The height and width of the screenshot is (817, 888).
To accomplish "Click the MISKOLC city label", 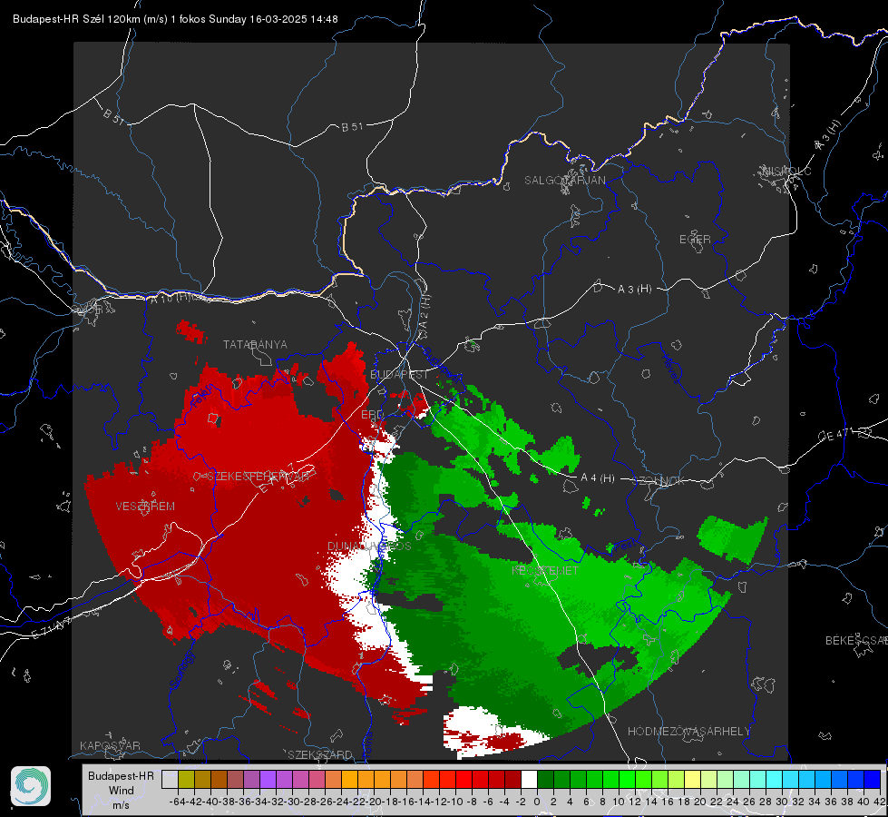I will pos(786,171).
